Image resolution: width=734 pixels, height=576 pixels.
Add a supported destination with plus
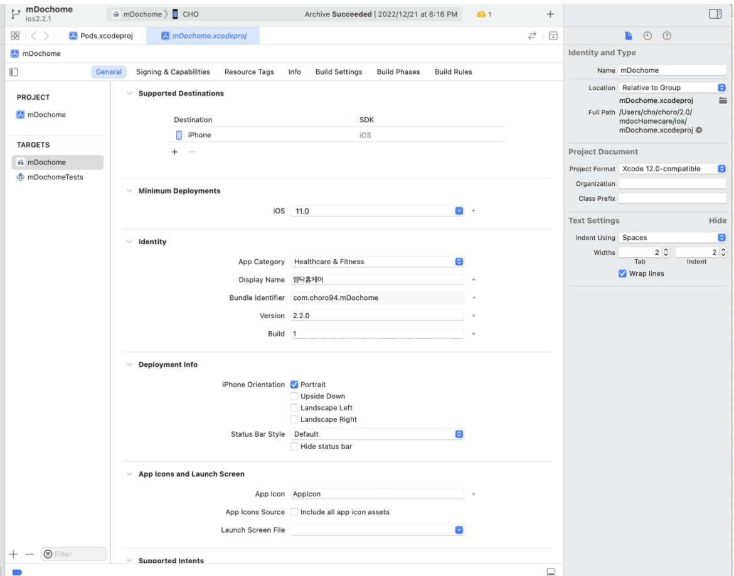click(174, 152)
